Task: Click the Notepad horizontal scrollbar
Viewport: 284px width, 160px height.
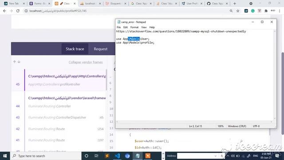Action: click(194, 122)
